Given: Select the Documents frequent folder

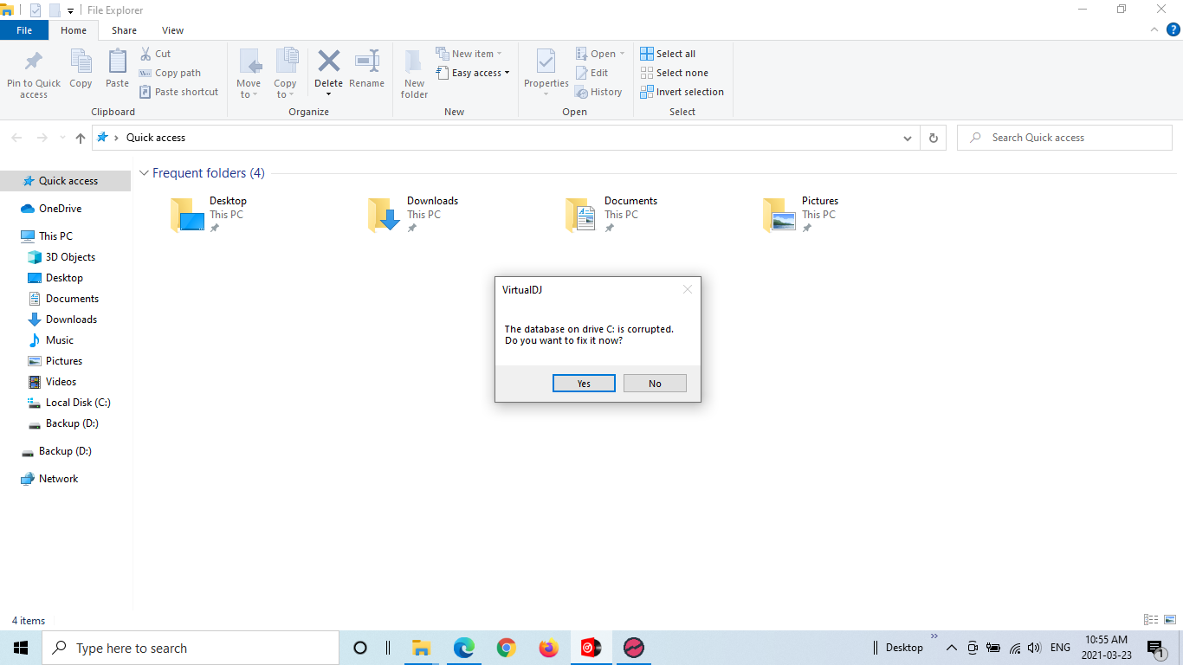Looking at the screenshot, I should pos(611,215).
